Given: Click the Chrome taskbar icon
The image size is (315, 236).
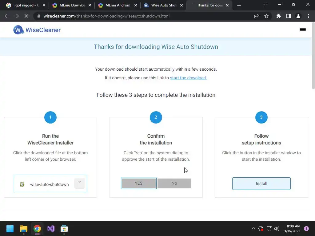Looking at the screenshot, I should point(37,229).
